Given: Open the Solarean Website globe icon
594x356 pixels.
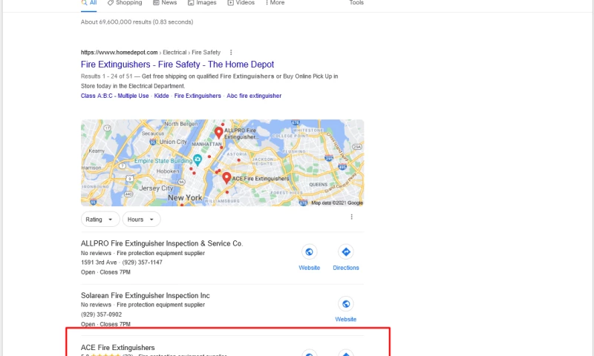Looking at the screenshot, I should click(x=346, y=304).
